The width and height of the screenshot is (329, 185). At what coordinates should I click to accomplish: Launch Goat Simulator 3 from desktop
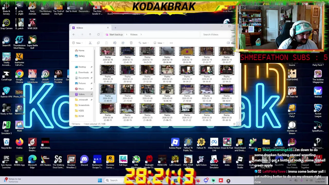point(6,128)
